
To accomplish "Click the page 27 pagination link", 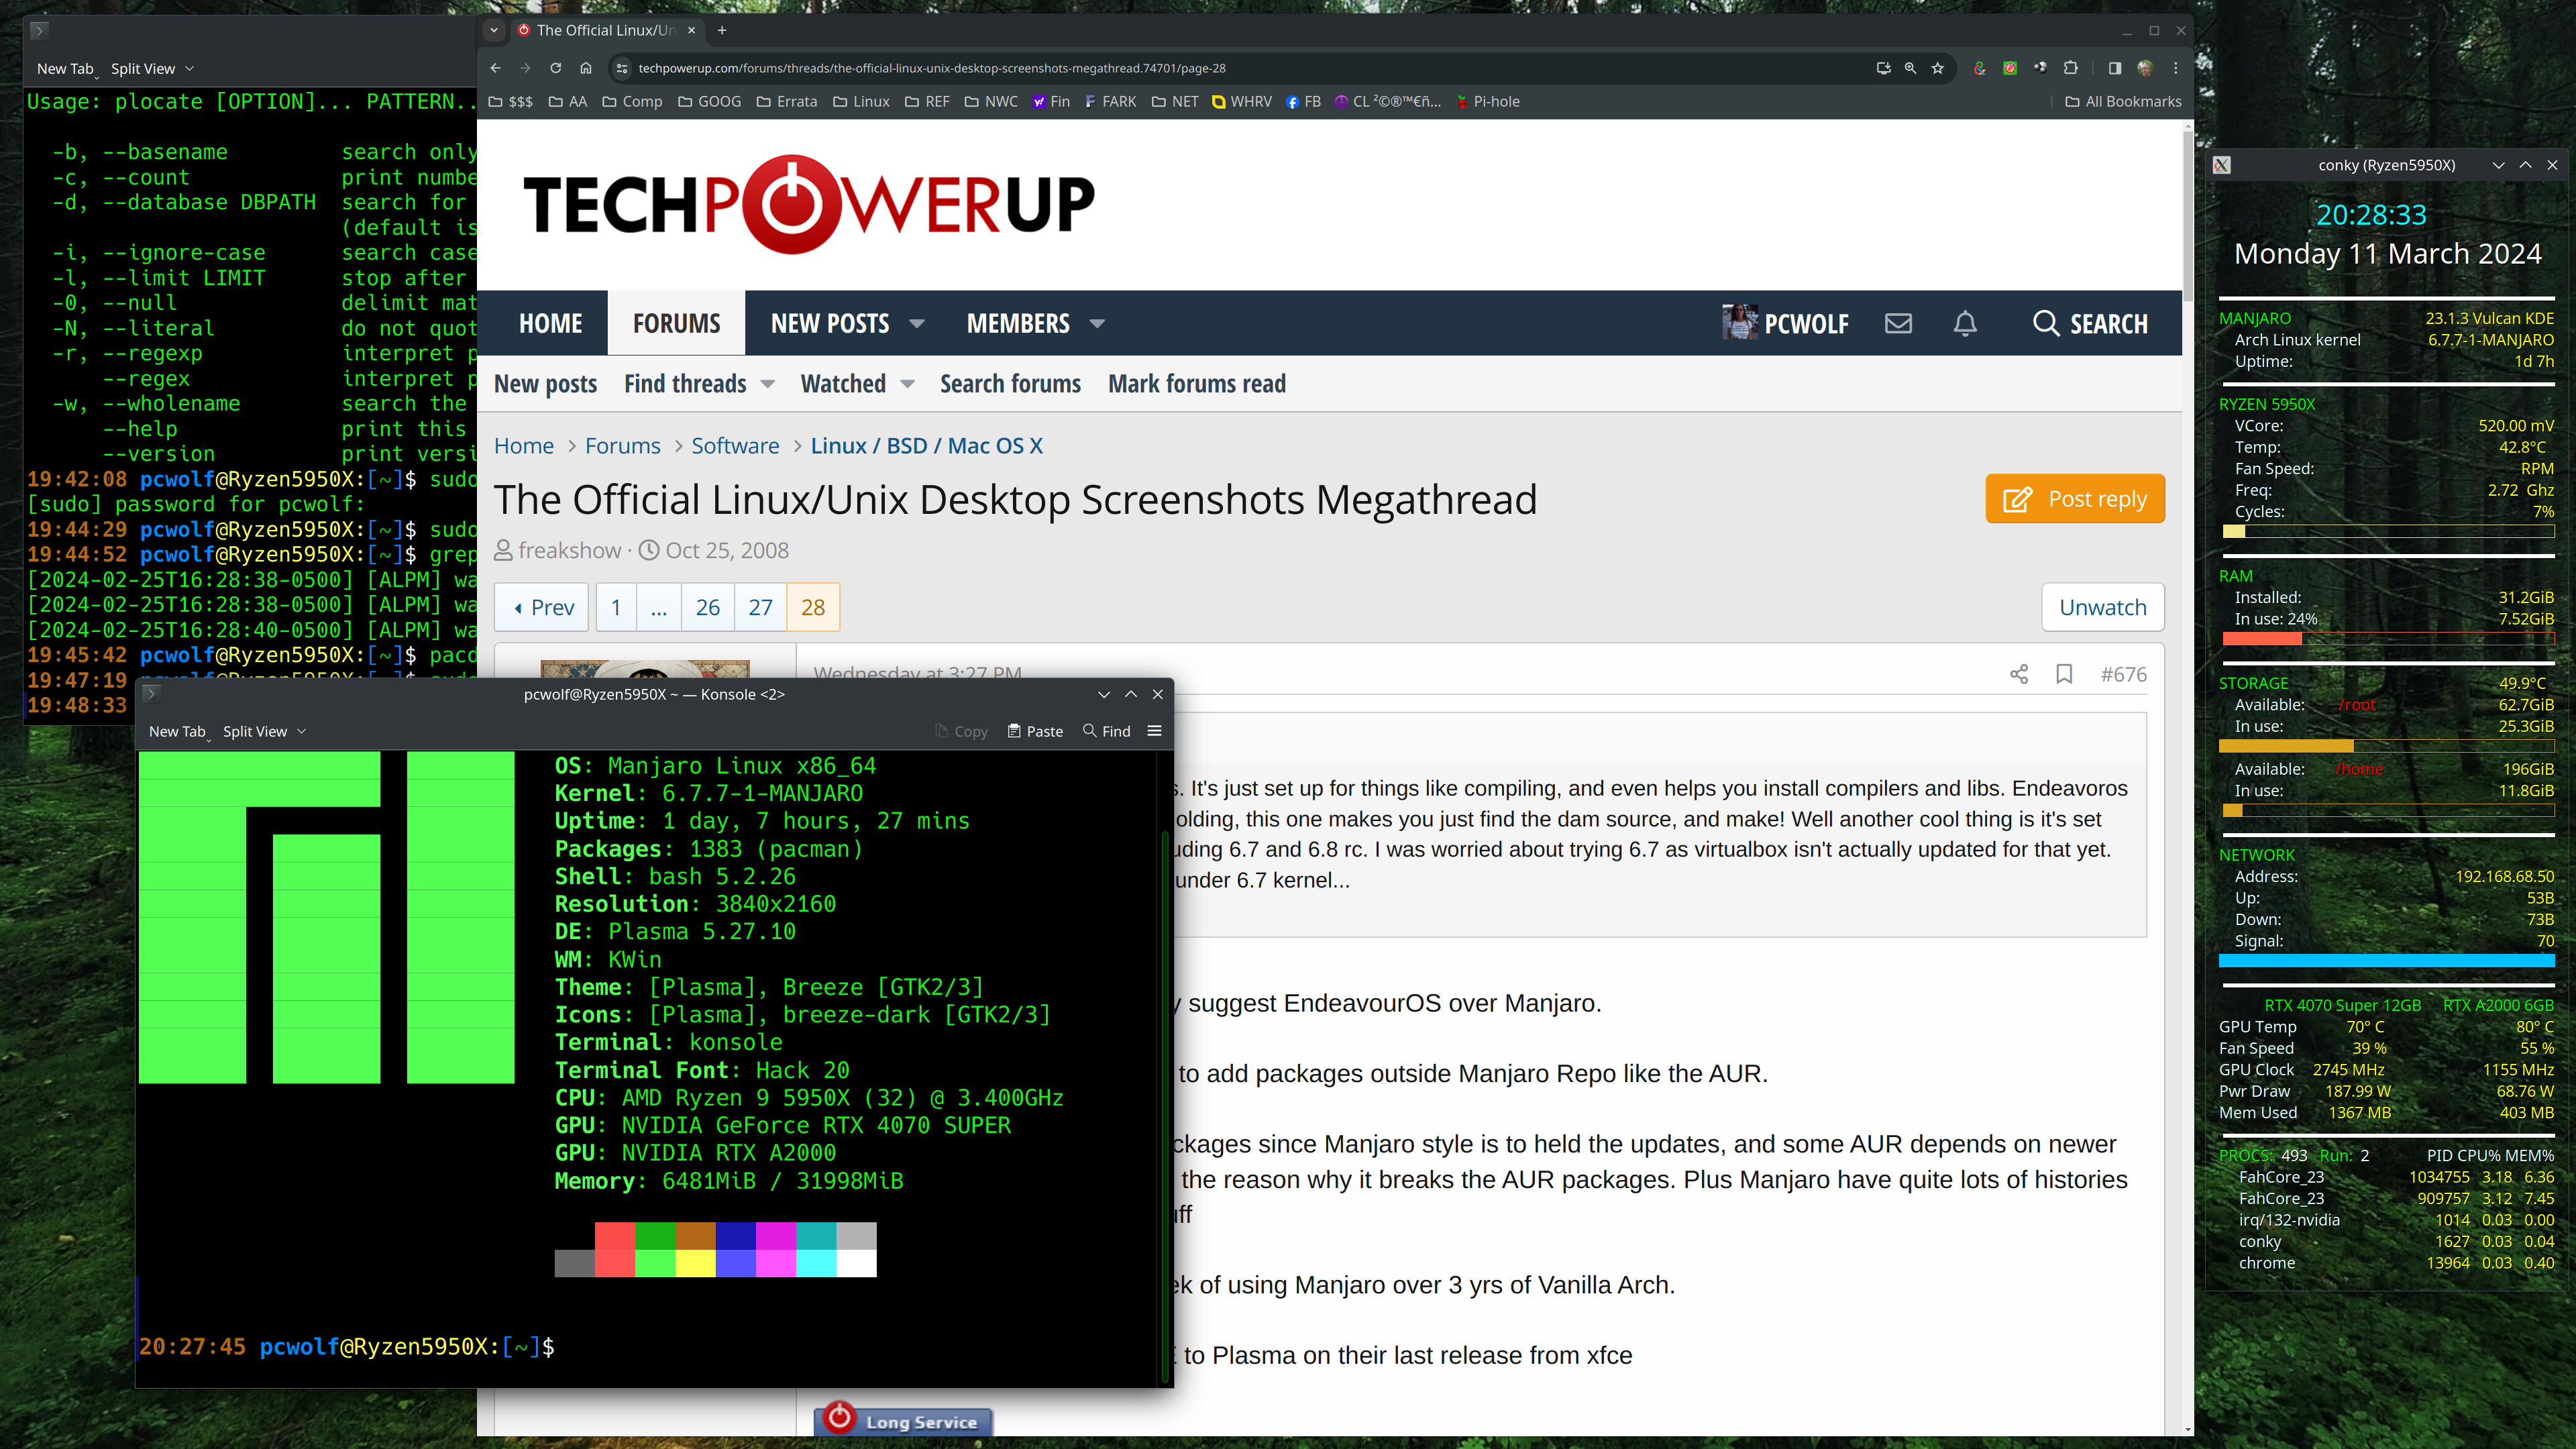I will (759, 607).
